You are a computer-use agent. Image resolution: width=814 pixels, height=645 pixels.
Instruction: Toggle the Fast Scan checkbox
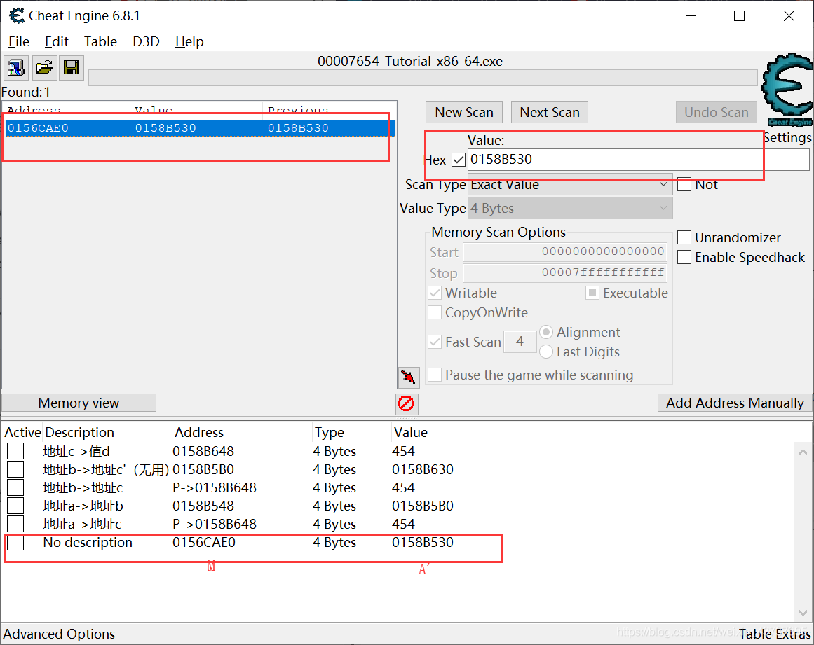pos(435,342)
